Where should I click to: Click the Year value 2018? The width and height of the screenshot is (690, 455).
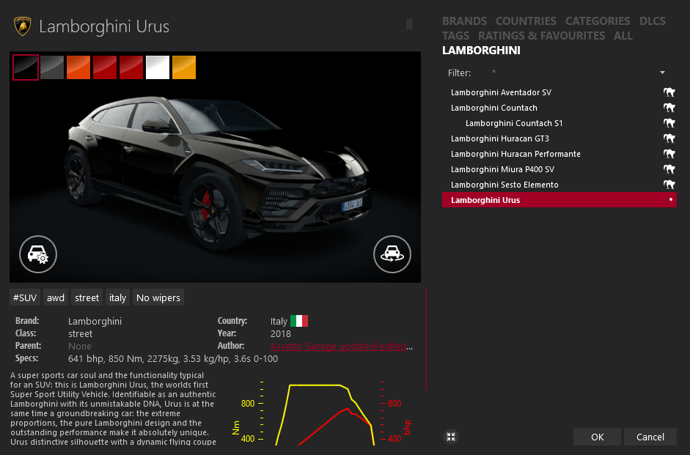point(280,333)
